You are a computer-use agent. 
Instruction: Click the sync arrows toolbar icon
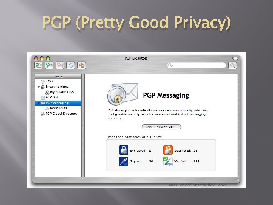pos(71,65)
